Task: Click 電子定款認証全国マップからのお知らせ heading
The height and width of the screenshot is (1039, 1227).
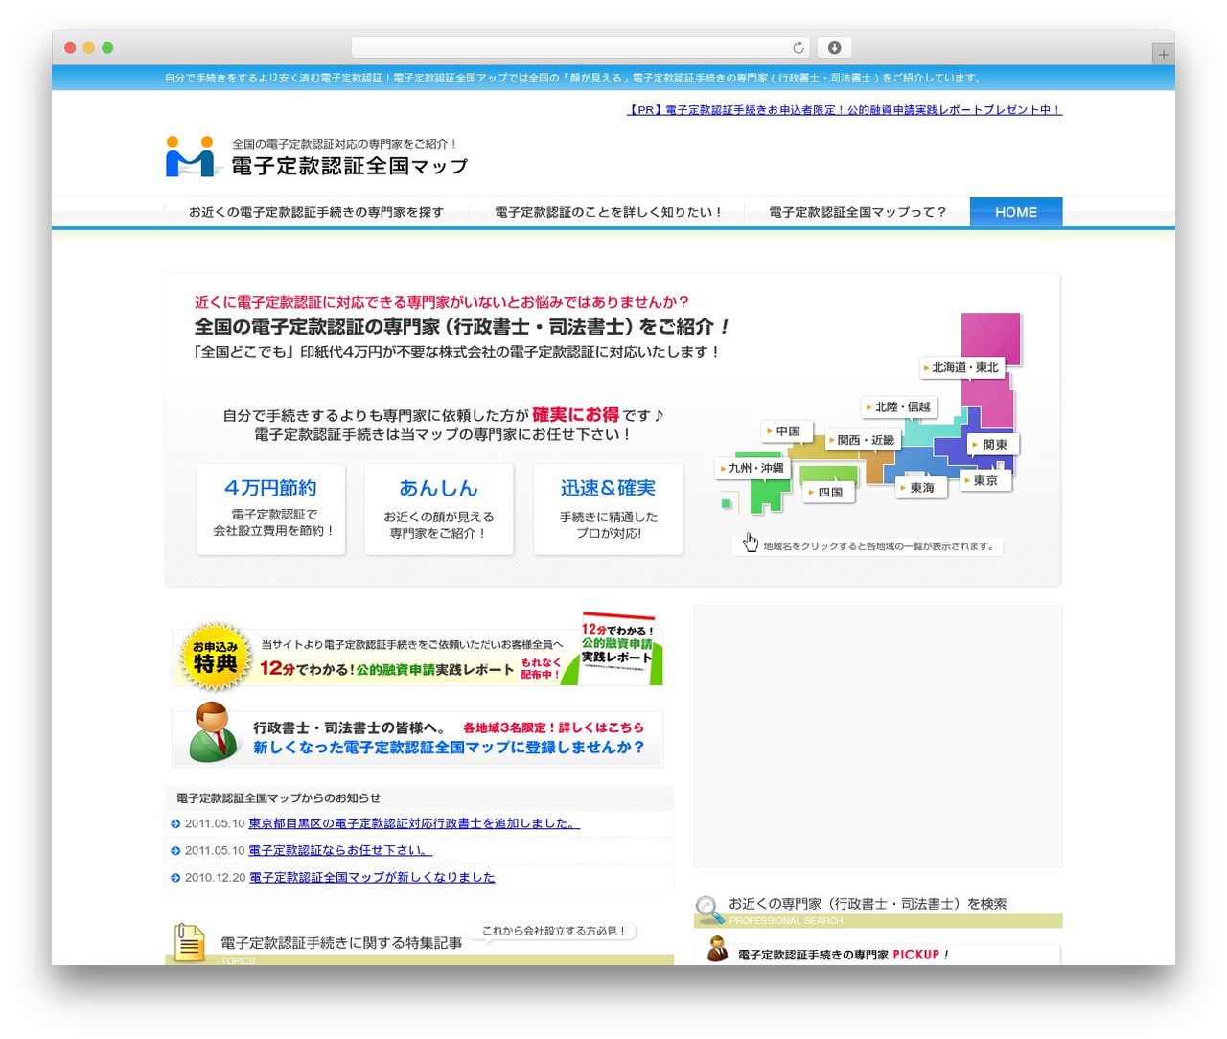Action: [278, 797]
